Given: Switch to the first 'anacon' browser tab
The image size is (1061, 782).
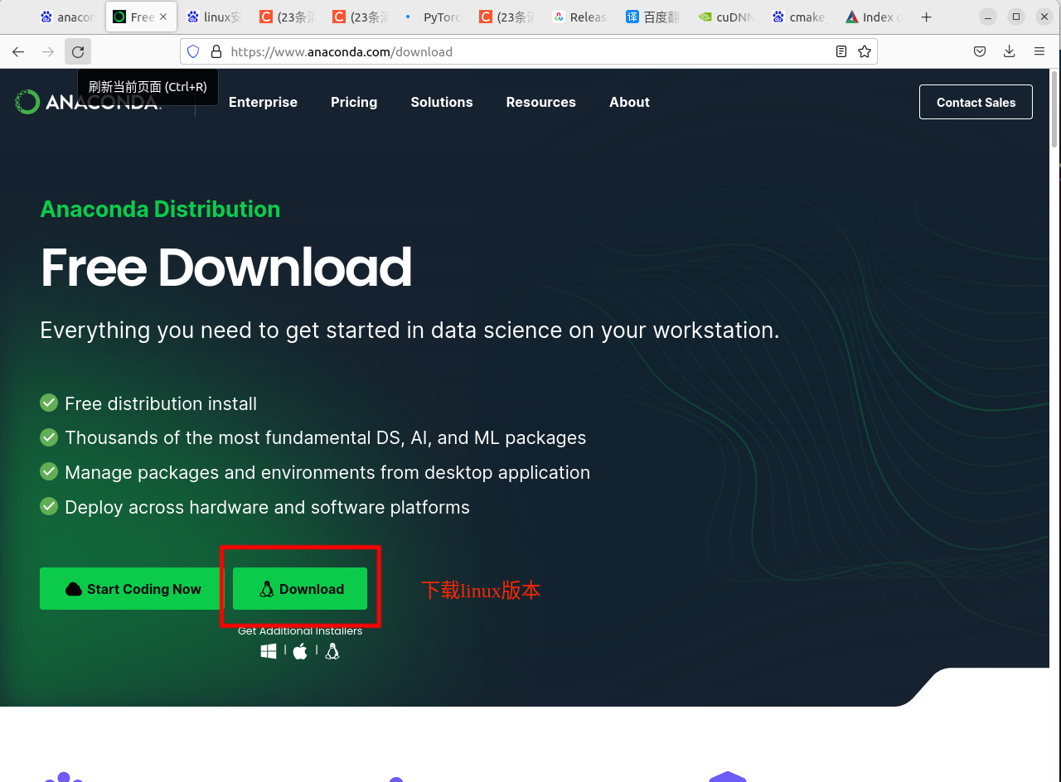Looking at the screenshot, I should pos(68,17).
